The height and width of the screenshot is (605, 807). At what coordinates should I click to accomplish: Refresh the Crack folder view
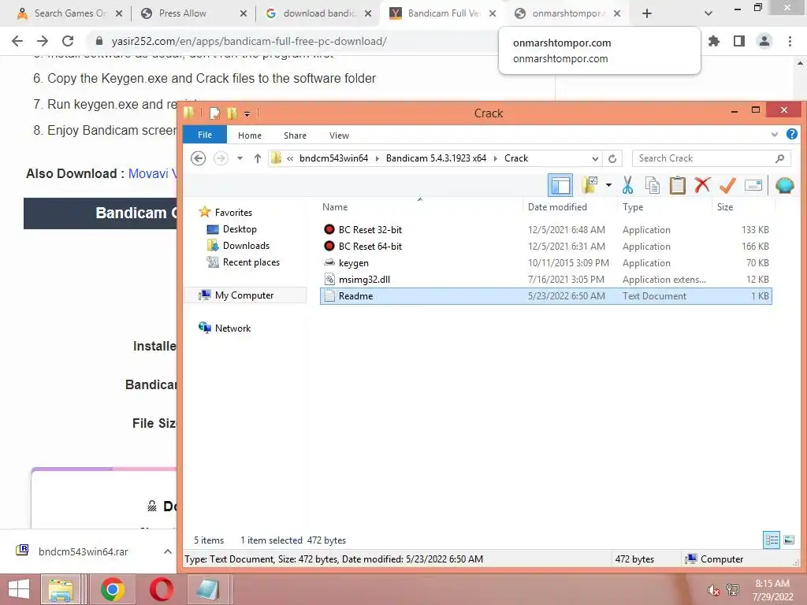click(x=612, y=158)
